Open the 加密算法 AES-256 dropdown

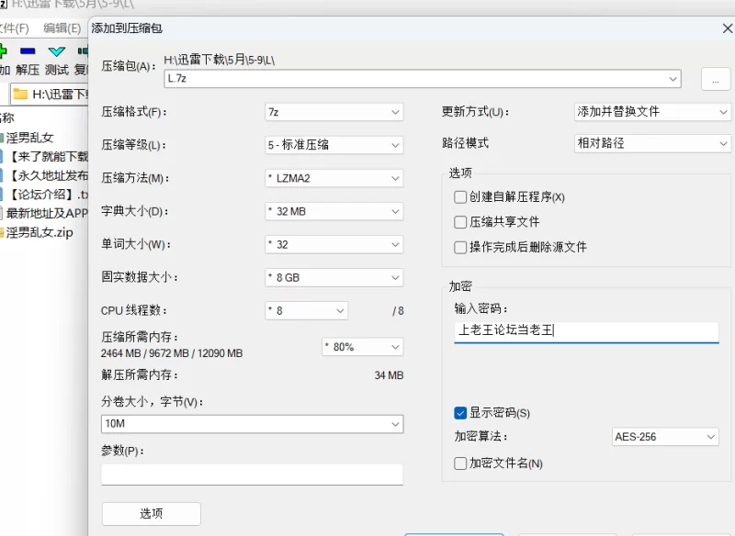pyautogui.click(x=665, y=437)
